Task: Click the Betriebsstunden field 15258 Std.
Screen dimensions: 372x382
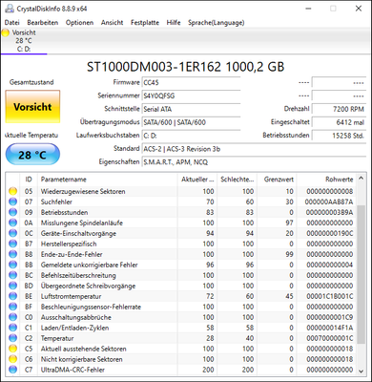Action: [339, 136]
